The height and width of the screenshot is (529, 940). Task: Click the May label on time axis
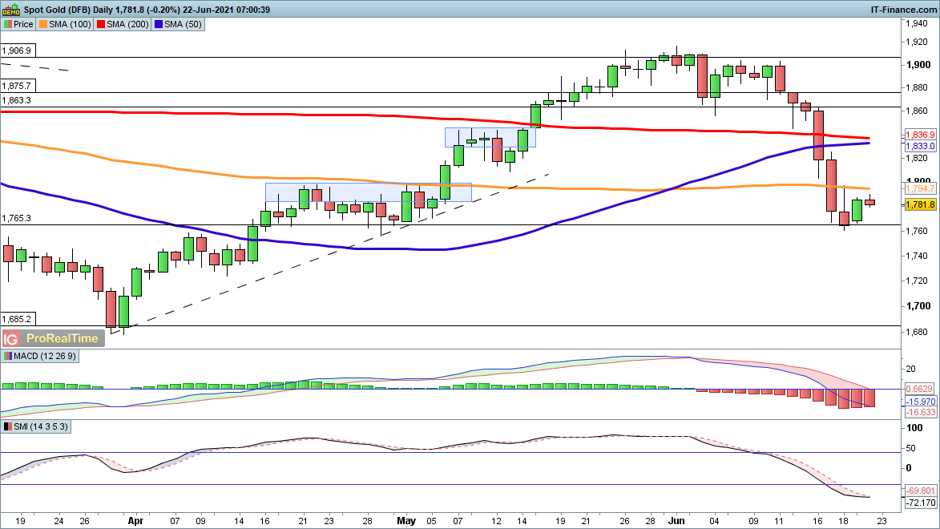pyautogui.click(x=406, y=519)
